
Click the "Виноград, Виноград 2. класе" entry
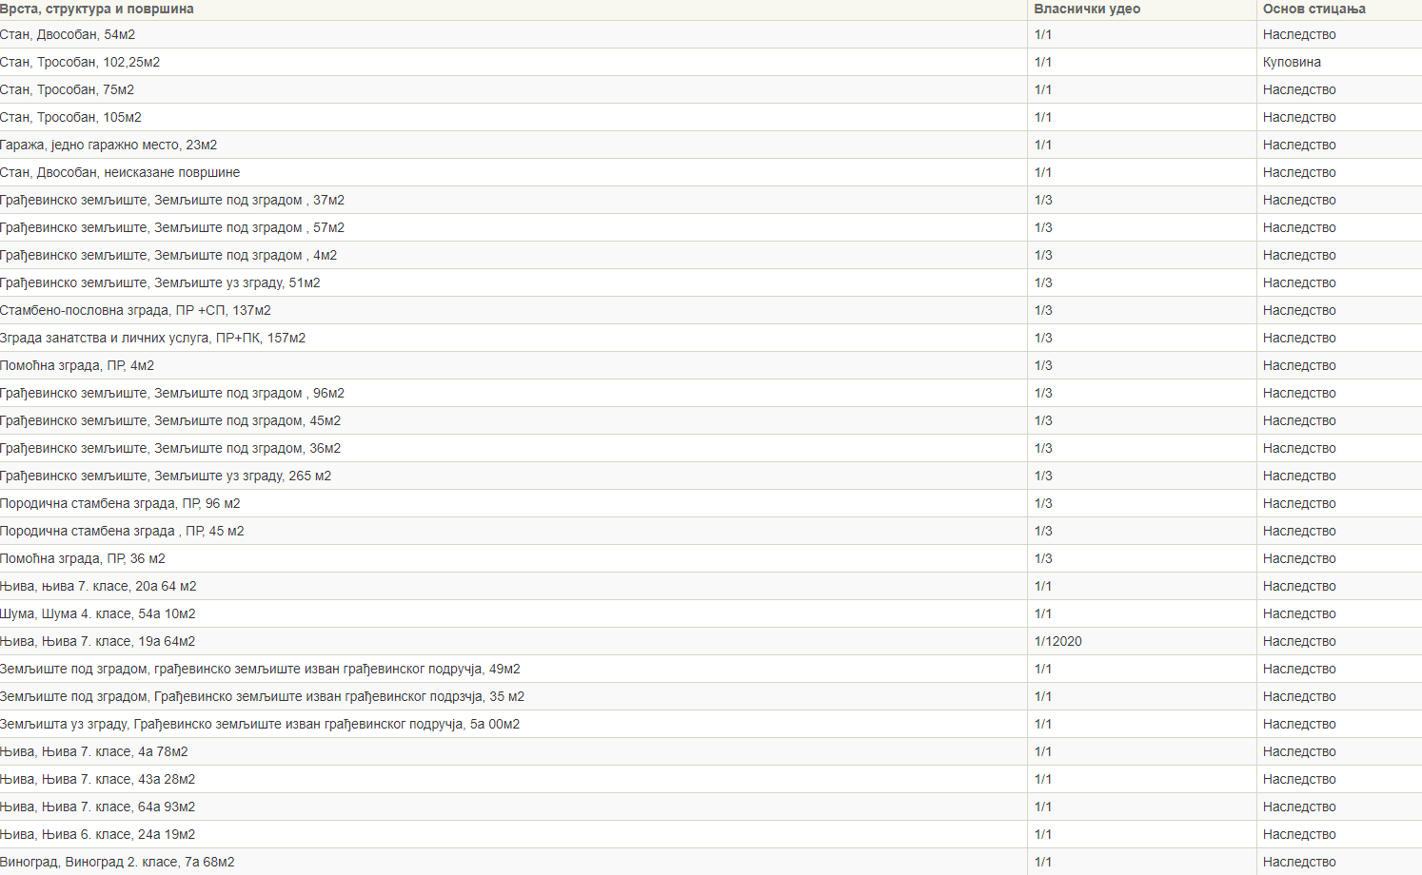(117, 862)
